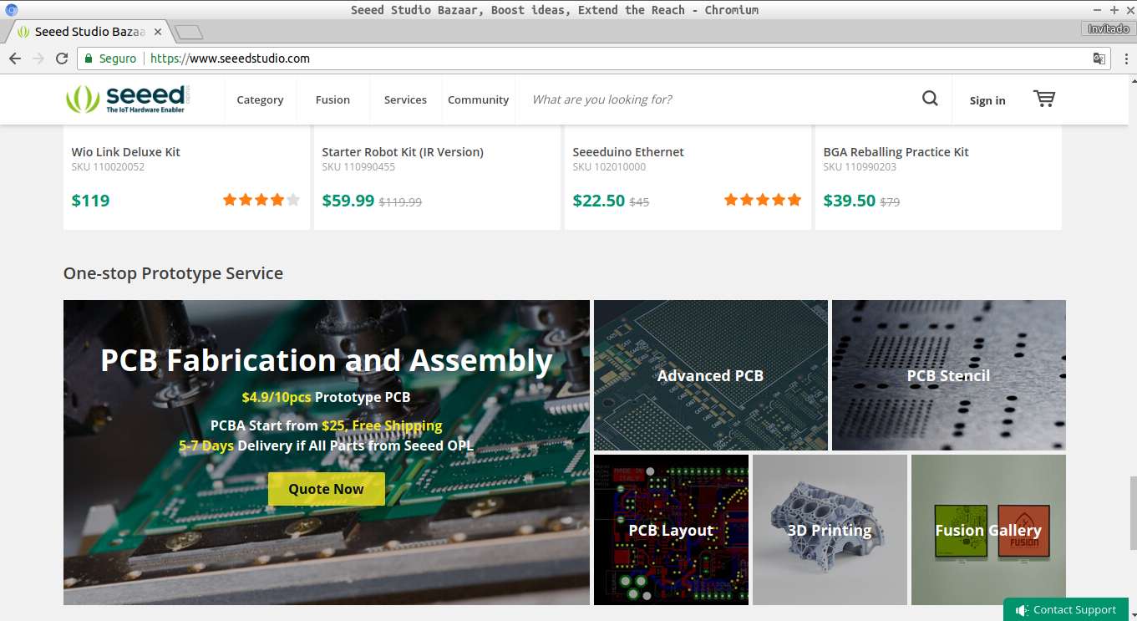Open the Community menu

click(478, 99)
